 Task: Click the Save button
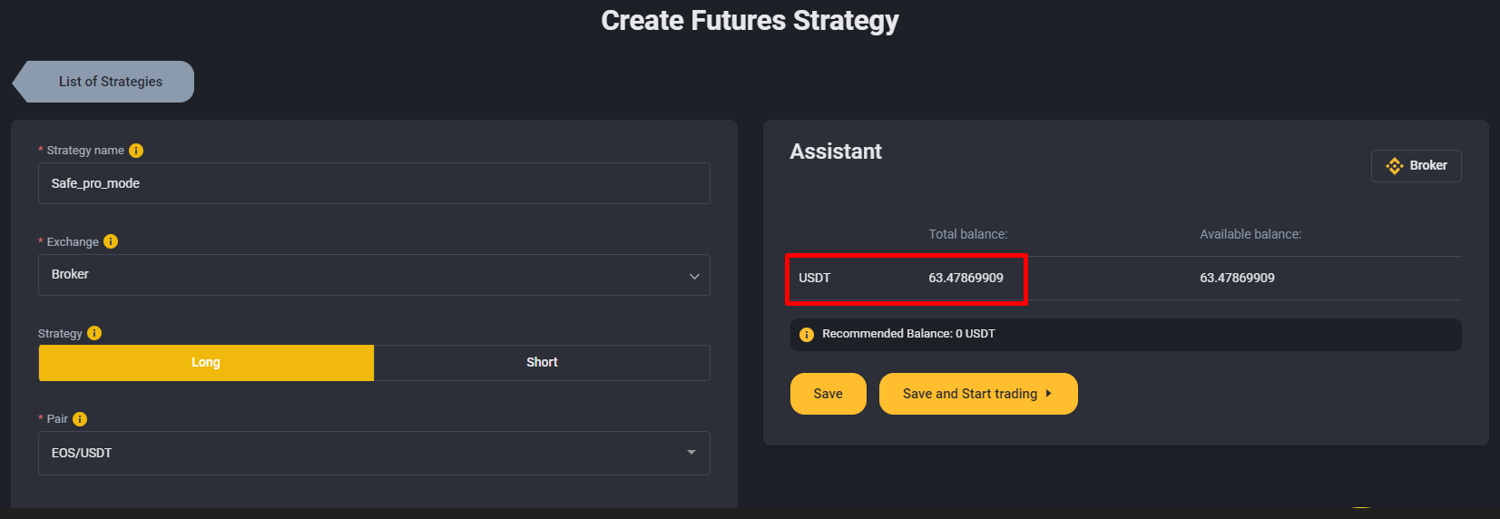click(828, 394)
